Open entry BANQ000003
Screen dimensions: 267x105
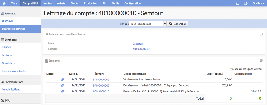[x=101, y=79]
